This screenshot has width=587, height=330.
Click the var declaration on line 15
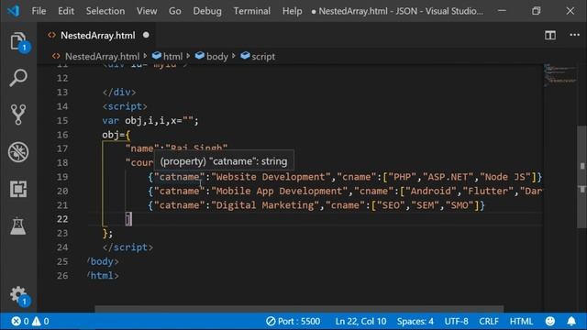[150, 120]
